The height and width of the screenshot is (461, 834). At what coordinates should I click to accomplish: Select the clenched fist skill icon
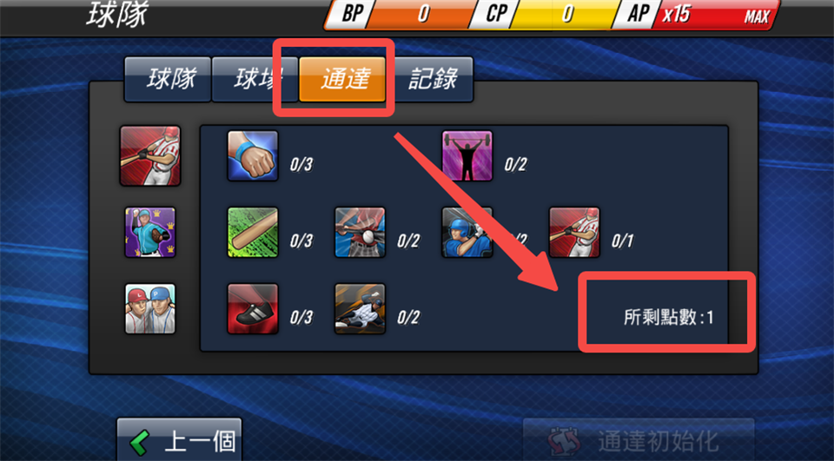pyautogui.click(x=253, y=156)
